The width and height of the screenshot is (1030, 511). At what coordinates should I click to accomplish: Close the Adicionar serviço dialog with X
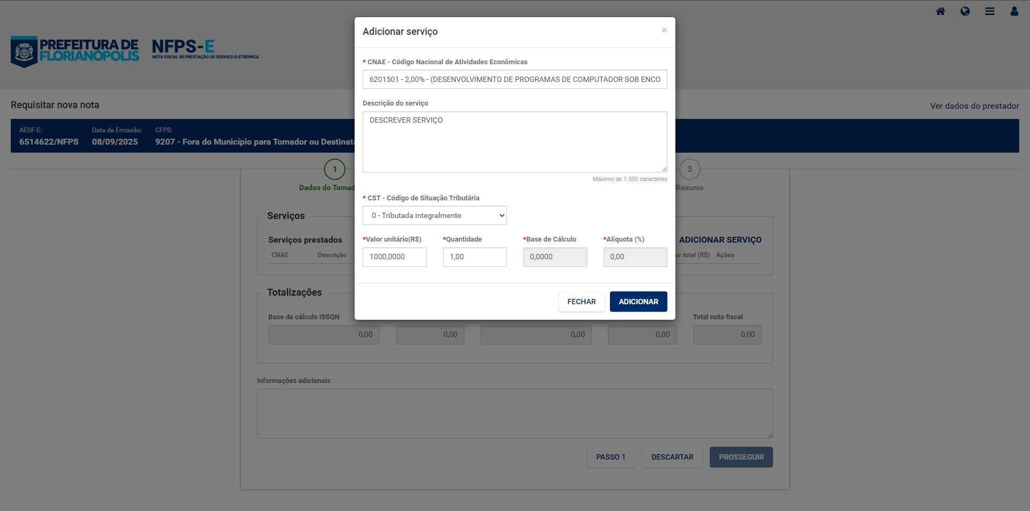(664, 30)
